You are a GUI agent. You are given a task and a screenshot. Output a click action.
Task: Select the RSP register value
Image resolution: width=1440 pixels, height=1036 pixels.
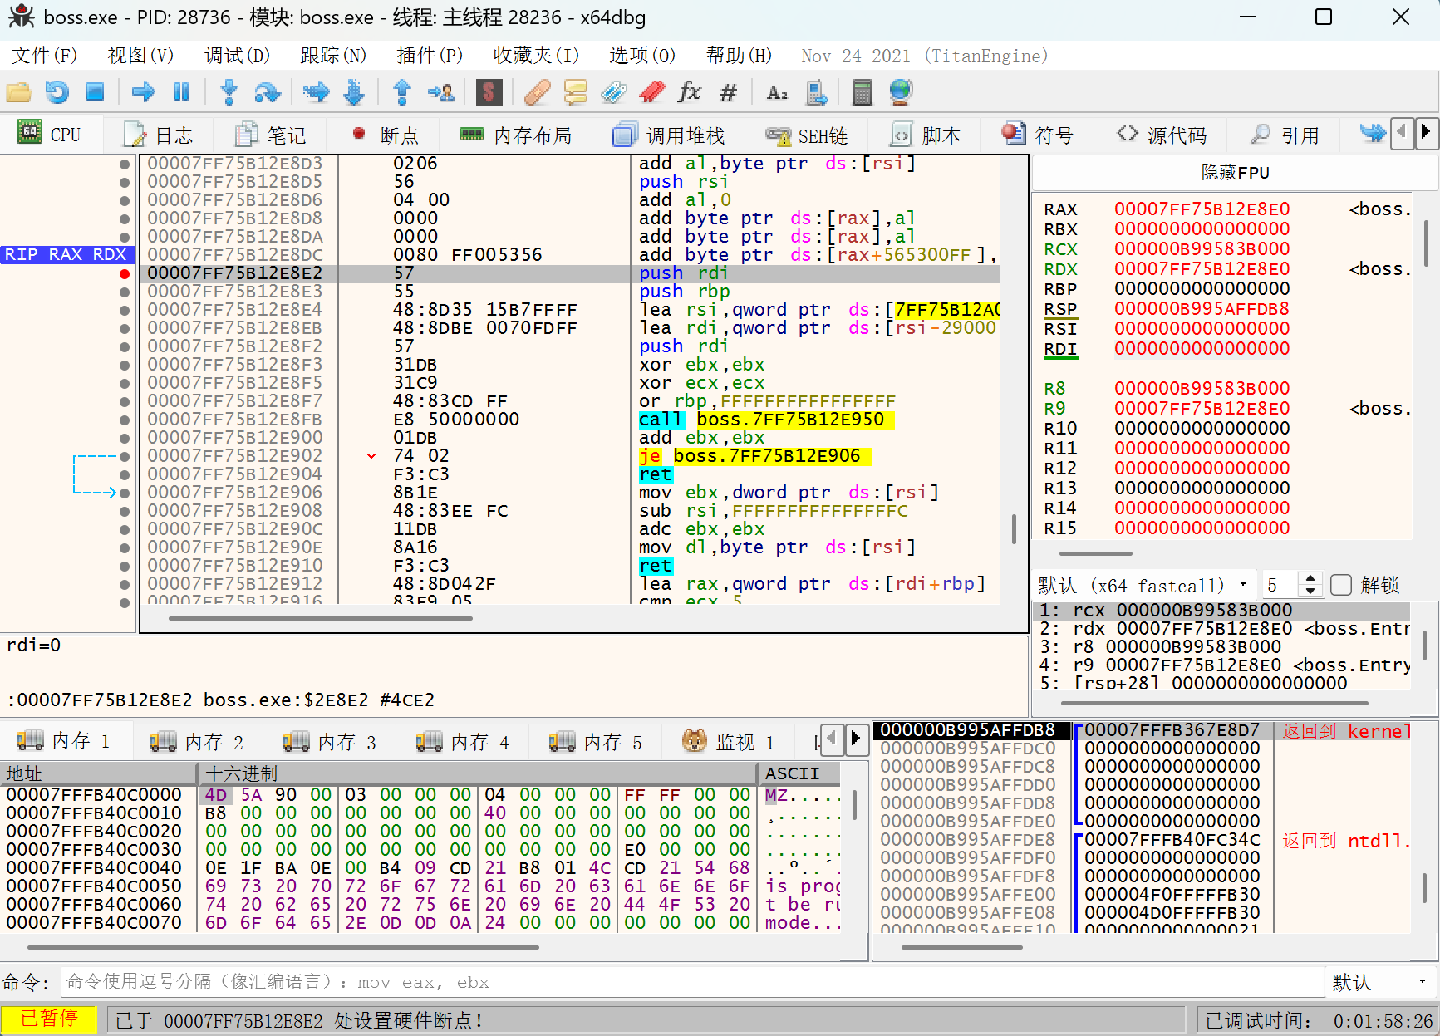(x=1202, y=309)
